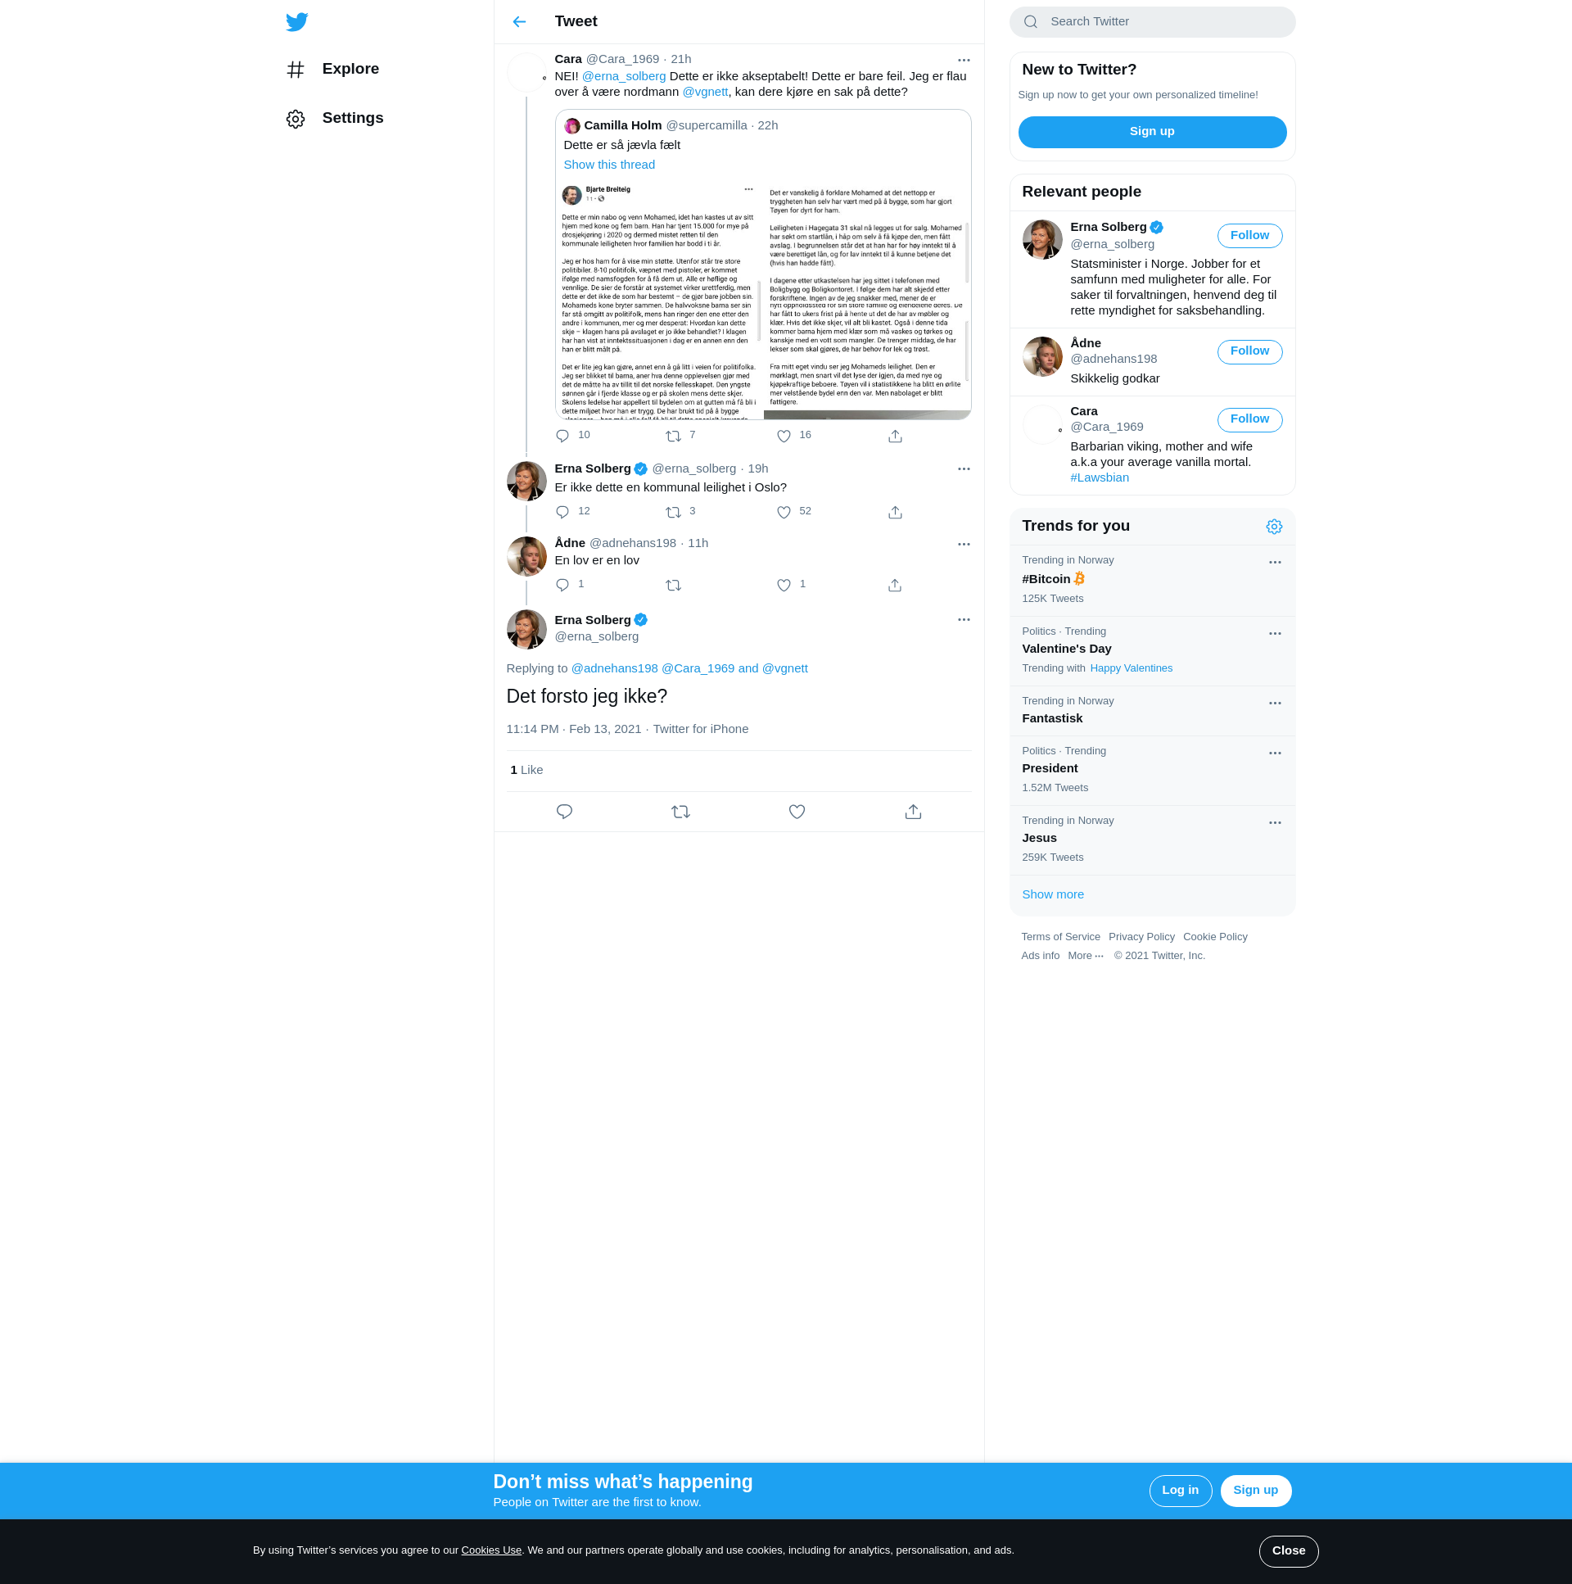1572x1584 pixels.
Task: Reply to the main 'Det forsto jeg ikke?' tweet
Action: coord(564,812)
